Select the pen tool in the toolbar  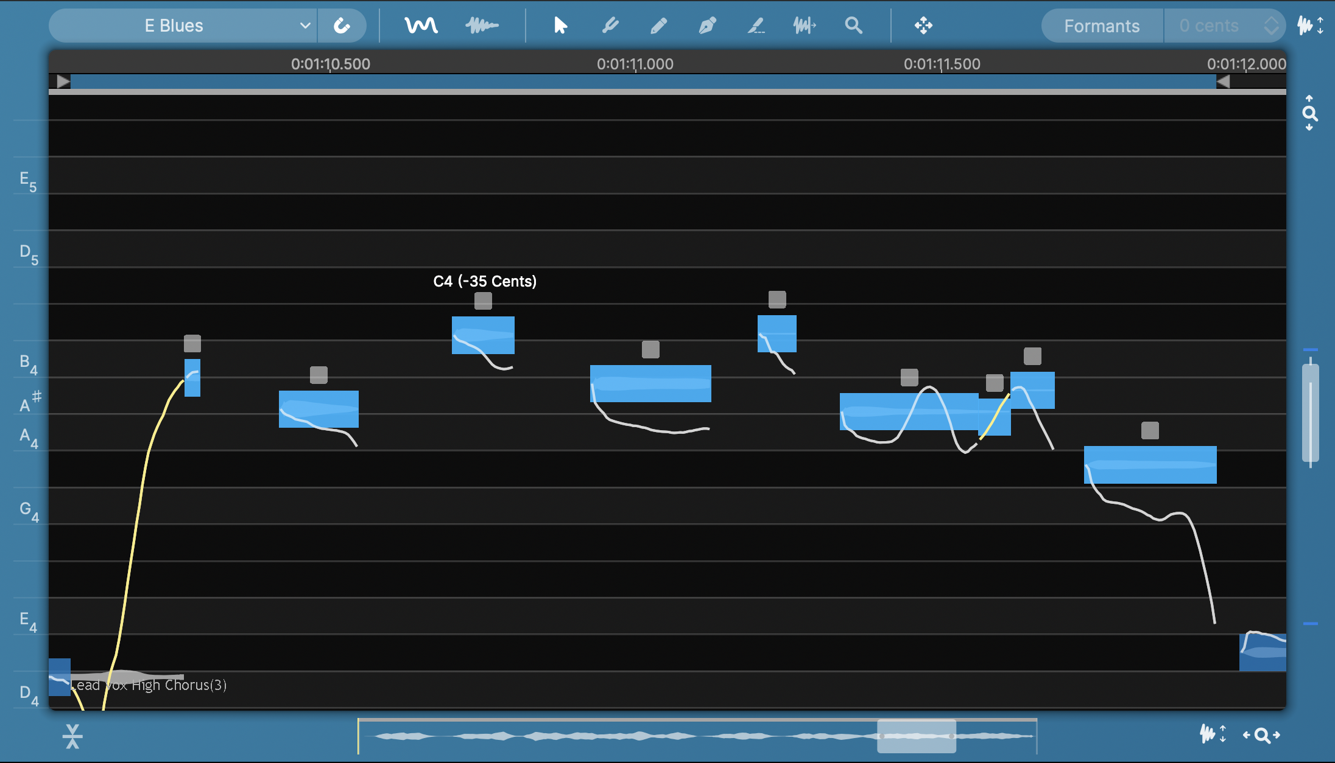[706, 26]
